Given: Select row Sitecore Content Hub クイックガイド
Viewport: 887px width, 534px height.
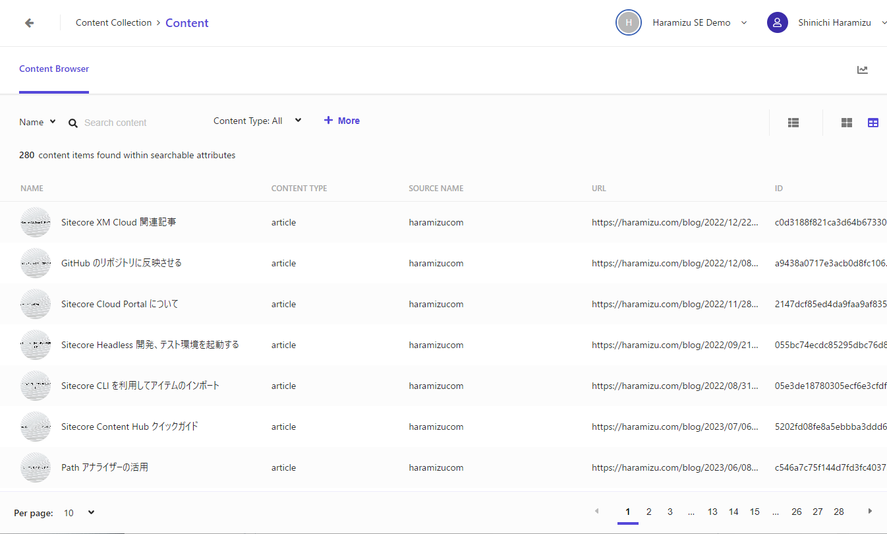Looking at the screenshot, I should 130,427.
